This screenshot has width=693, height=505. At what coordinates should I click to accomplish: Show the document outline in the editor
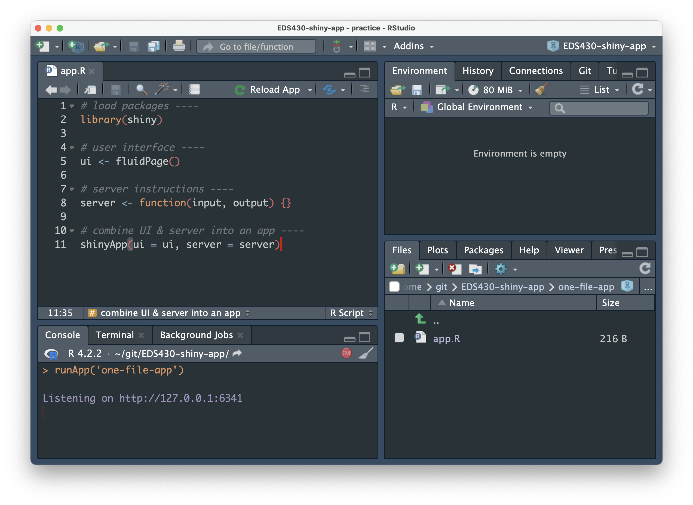click(365, 89)
